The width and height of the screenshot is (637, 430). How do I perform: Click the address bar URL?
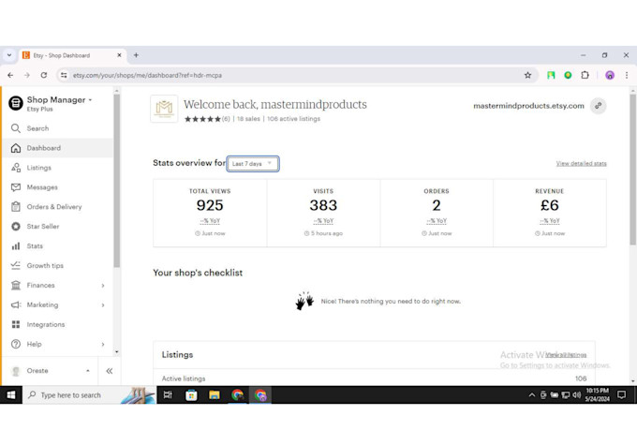point(147,75)
